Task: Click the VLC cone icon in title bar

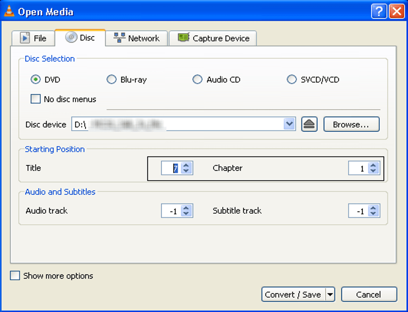Action: 9,11
